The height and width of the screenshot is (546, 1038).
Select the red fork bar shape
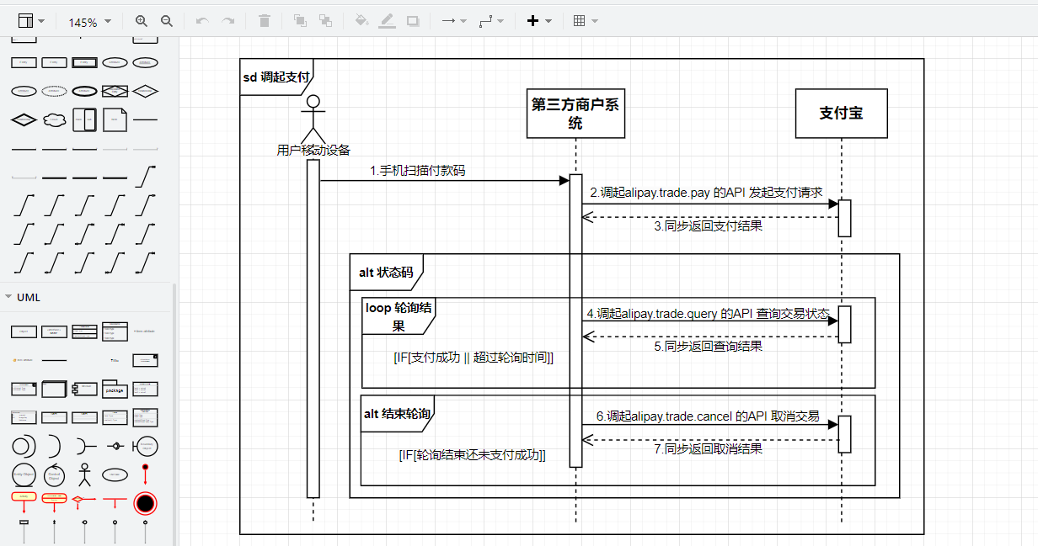pos(115,502)
